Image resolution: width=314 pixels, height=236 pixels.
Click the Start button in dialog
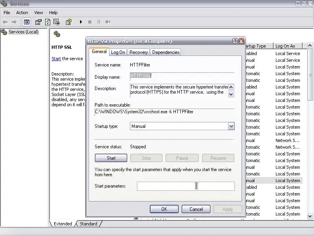pos(111,158)
